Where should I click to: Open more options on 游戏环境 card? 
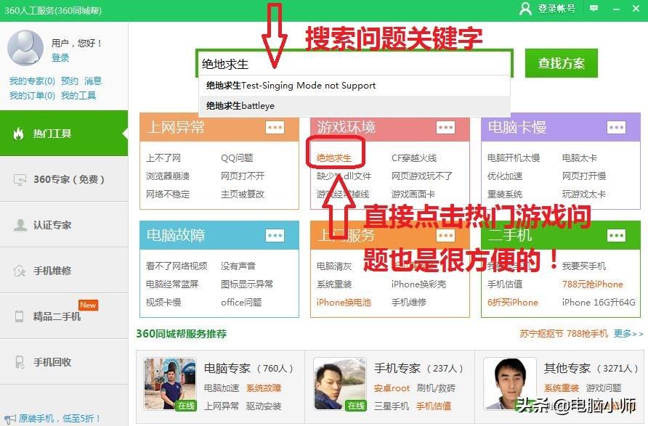tap(445, 128)
